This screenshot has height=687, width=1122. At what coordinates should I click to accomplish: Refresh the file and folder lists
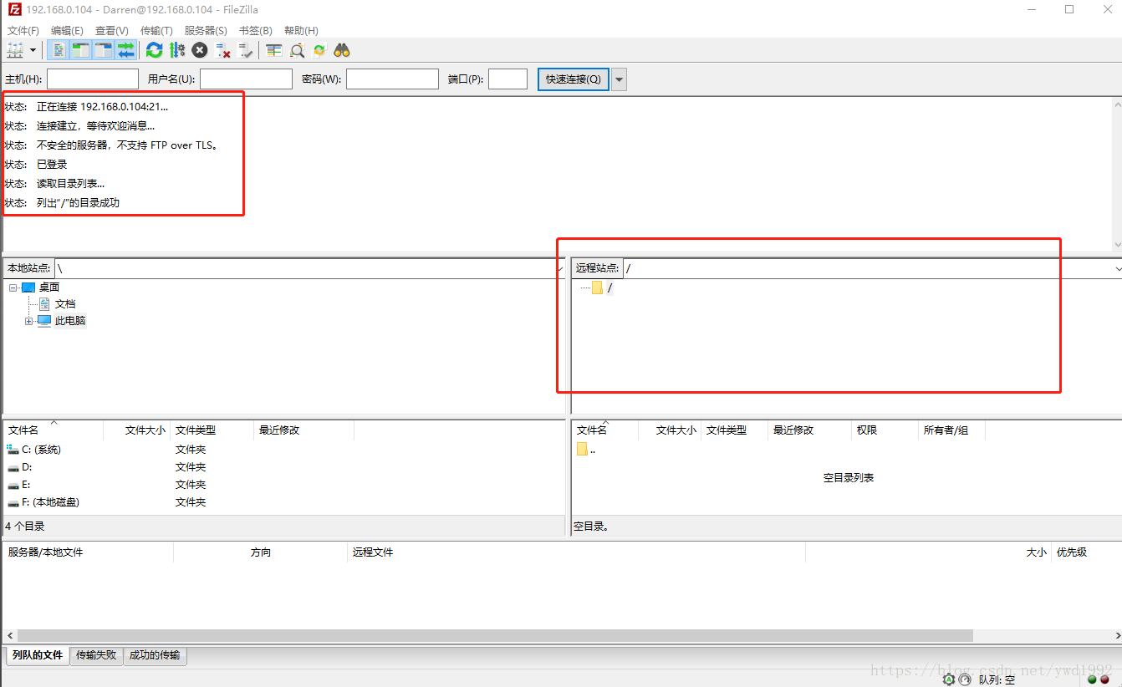tap(155, 50)
